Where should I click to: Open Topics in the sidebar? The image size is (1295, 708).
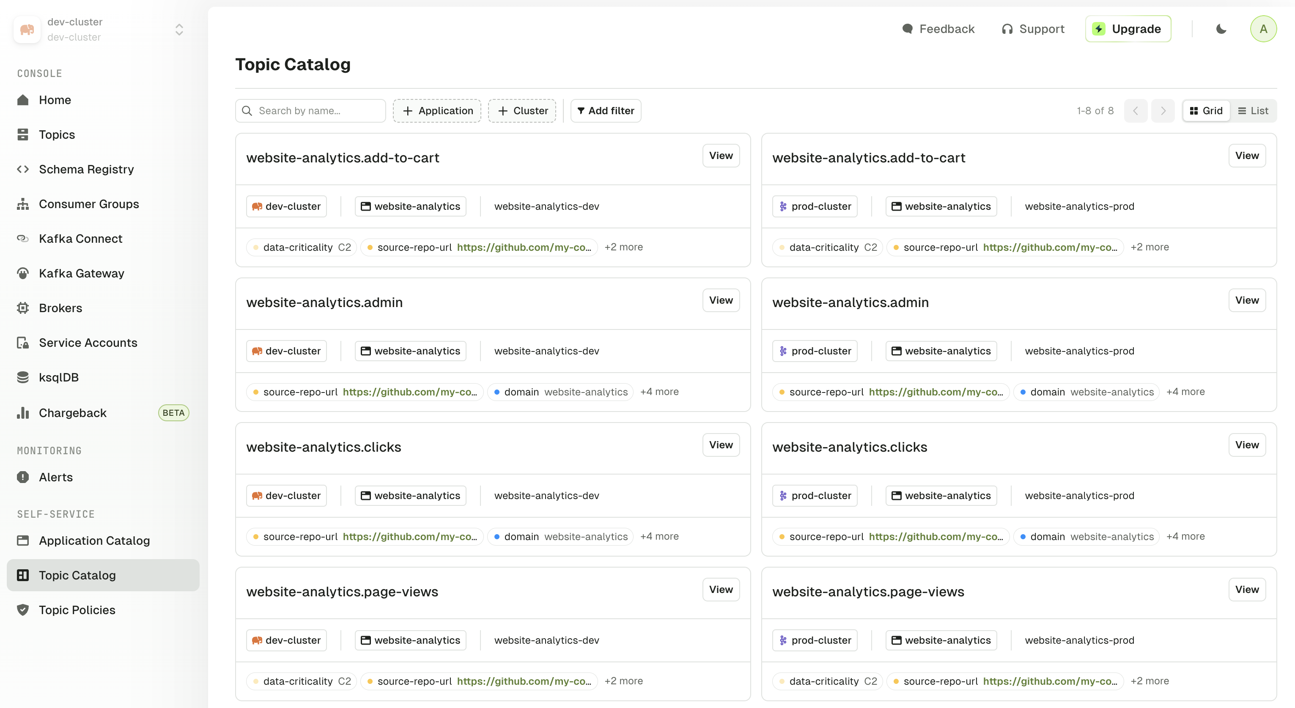(x=103, y=135)
